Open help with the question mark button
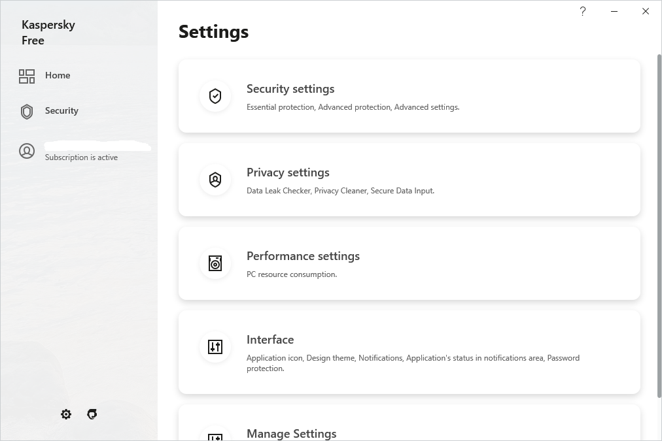The image size is (662, 441). coord(583,11)
